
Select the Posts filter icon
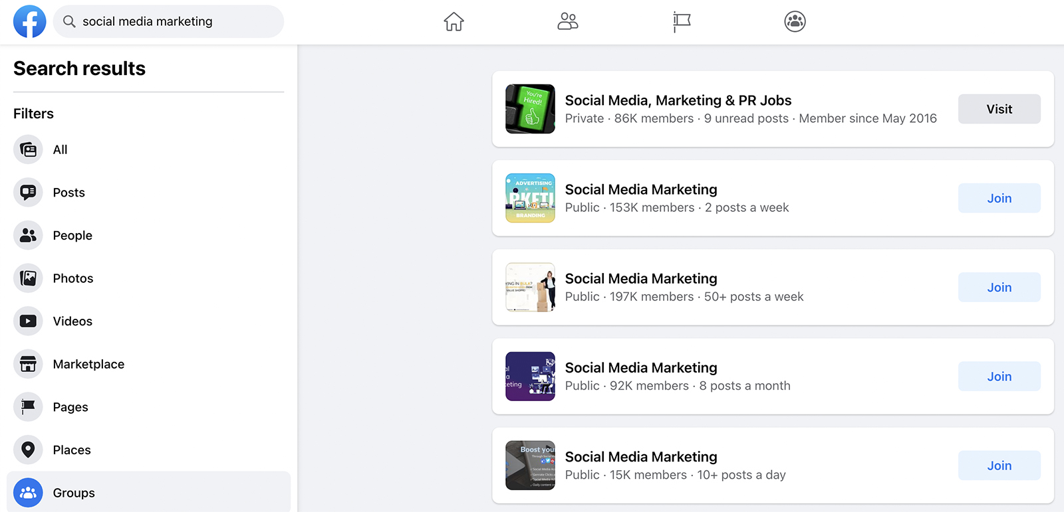(28, 193)
